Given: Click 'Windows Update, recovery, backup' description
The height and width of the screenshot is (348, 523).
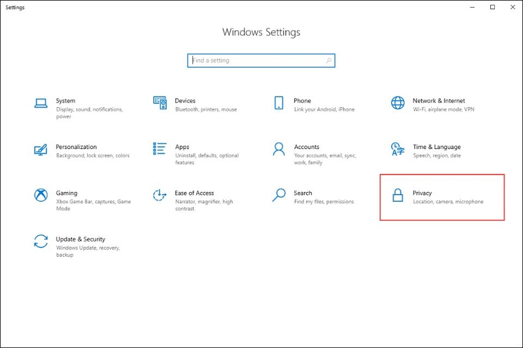Looking at the screenshot, I should (x=88, y=251).
